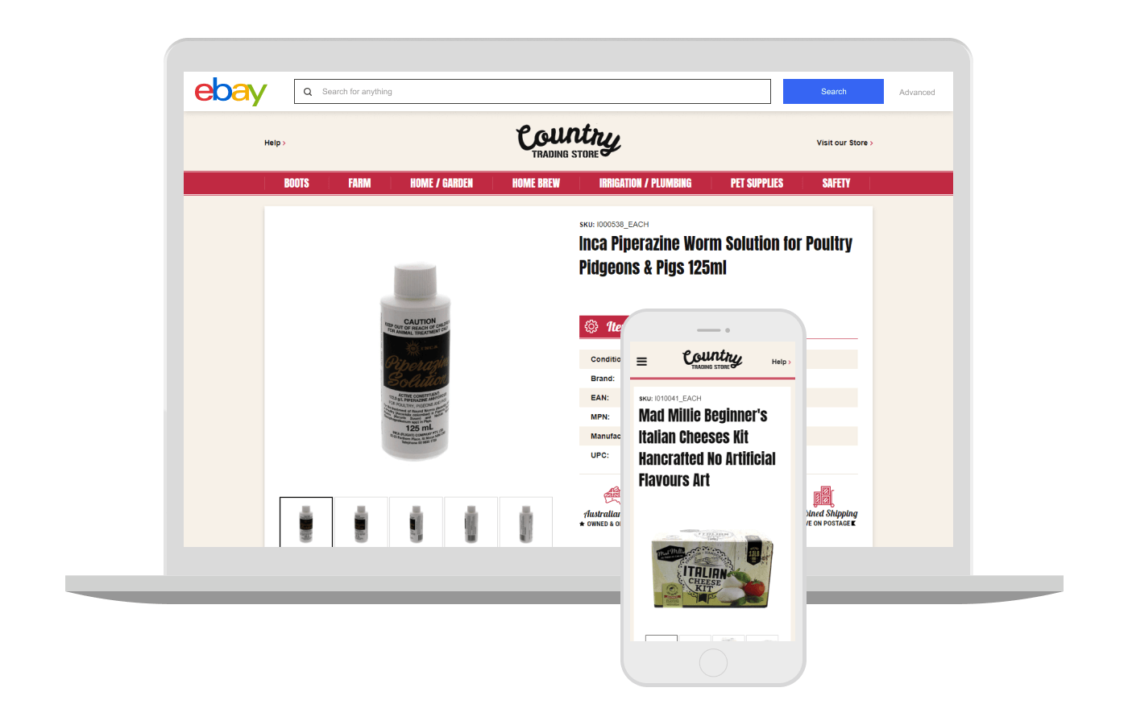1128x725 pixels.
Task: Click the Country Trading Store logo
Action: [x=568, y=141]
